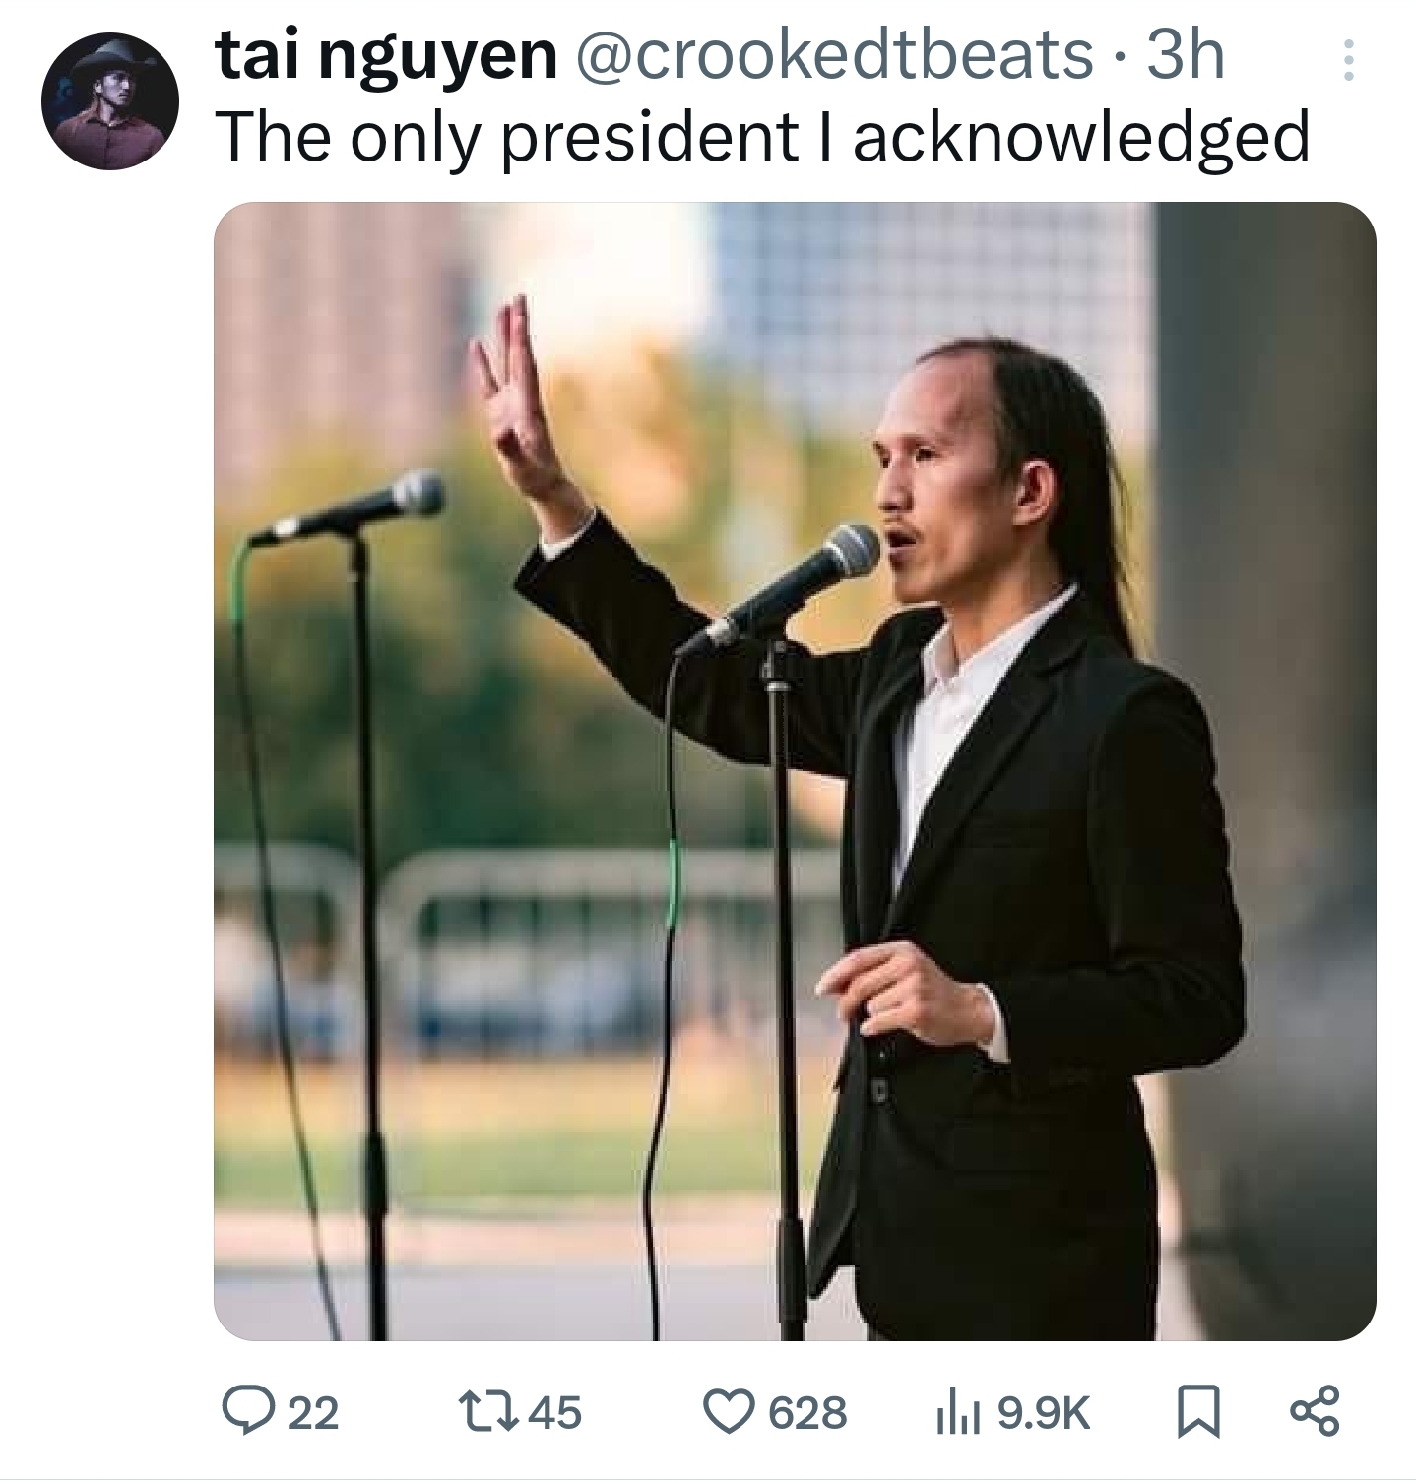Viewport: 1416px width, 1484px height.
Task: Click the display name tai nguyen
Action: [x=387, y=57]
